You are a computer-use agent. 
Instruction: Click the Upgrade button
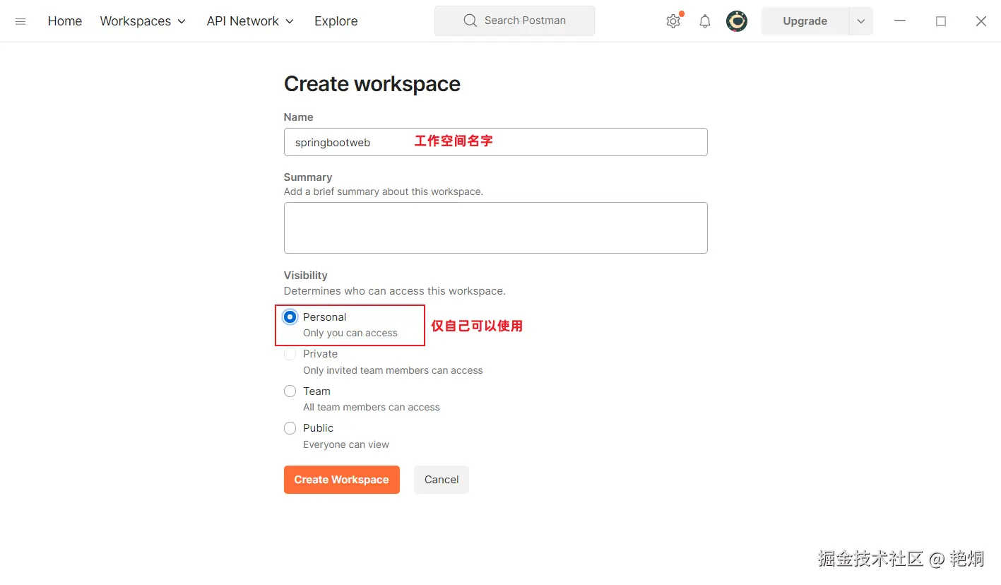tap(805, 21)
